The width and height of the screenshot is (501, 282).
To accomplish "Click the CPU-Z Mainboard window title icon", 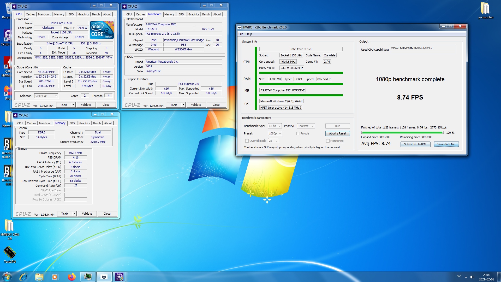I will [124, 6].
